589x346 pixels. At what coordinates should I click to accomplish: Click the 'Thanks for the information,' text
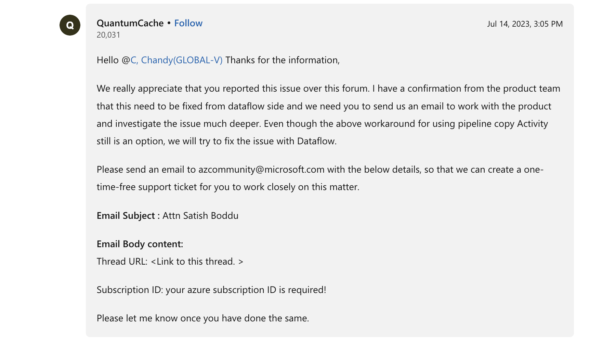pyautogui.click(x=283, y=60)
